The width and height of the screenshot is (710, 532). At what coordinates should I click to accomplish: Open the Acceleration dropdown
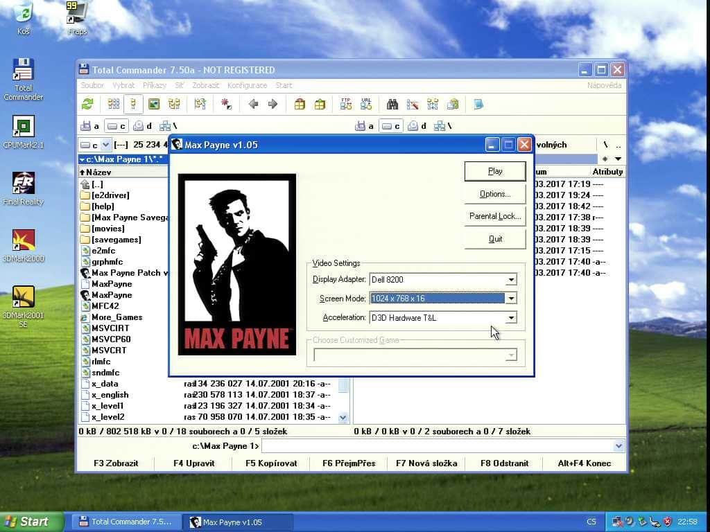pos(511,317)
